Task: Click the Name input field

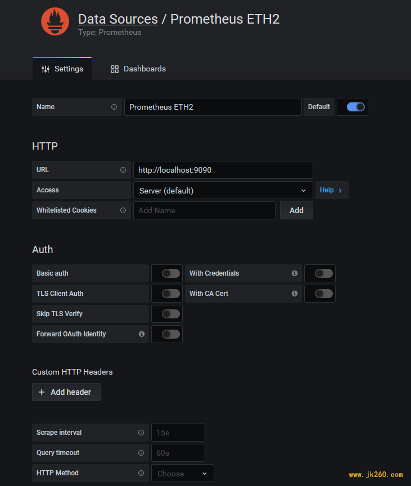Action: pyautogui.click(x=213, y=107)
